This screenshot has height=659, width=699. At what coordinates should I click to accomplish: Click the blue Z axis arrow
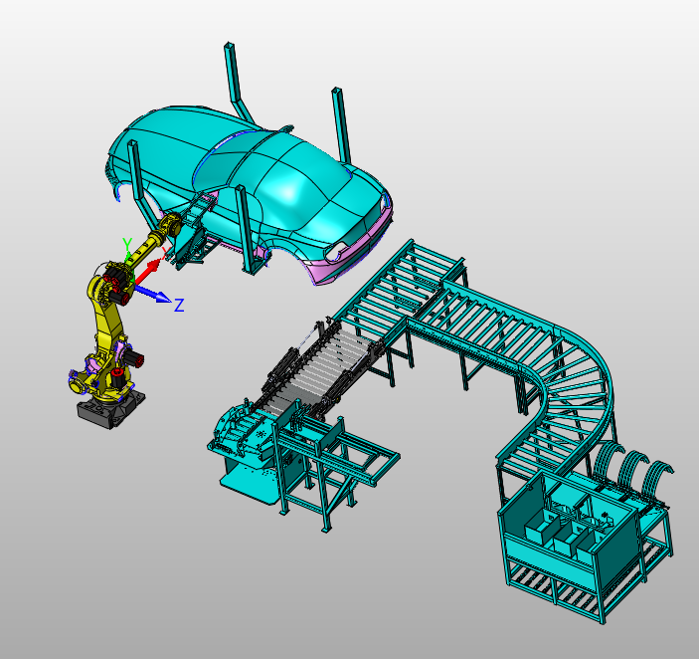coord(153,294)
